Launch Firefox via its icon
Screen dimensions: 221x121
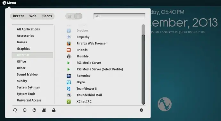69,44
